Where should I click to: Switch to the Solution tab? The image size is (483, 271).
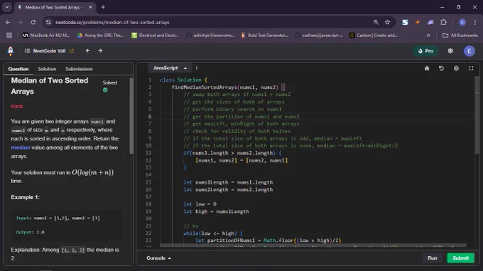tap(47, 69)
